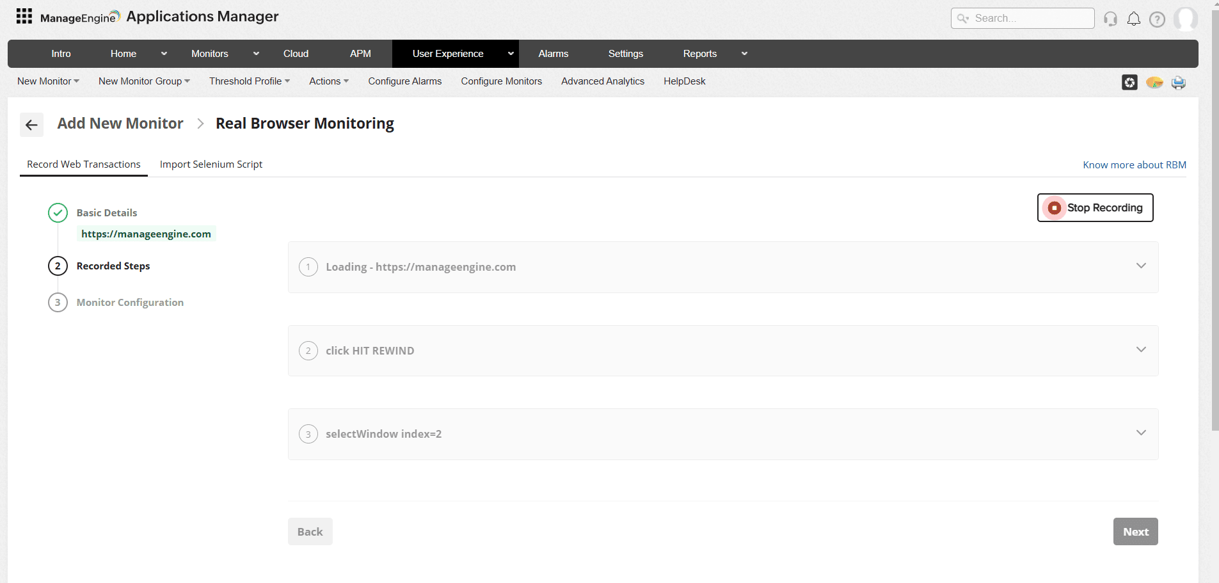Viewport: 1219px width, 583px height.
Task: Select the Recorded Steps wizard step label
Action: [x=113, y=266]
